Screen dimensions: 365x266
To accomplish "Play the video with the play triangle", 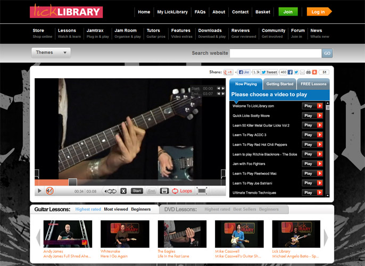I will click(39, 191).
